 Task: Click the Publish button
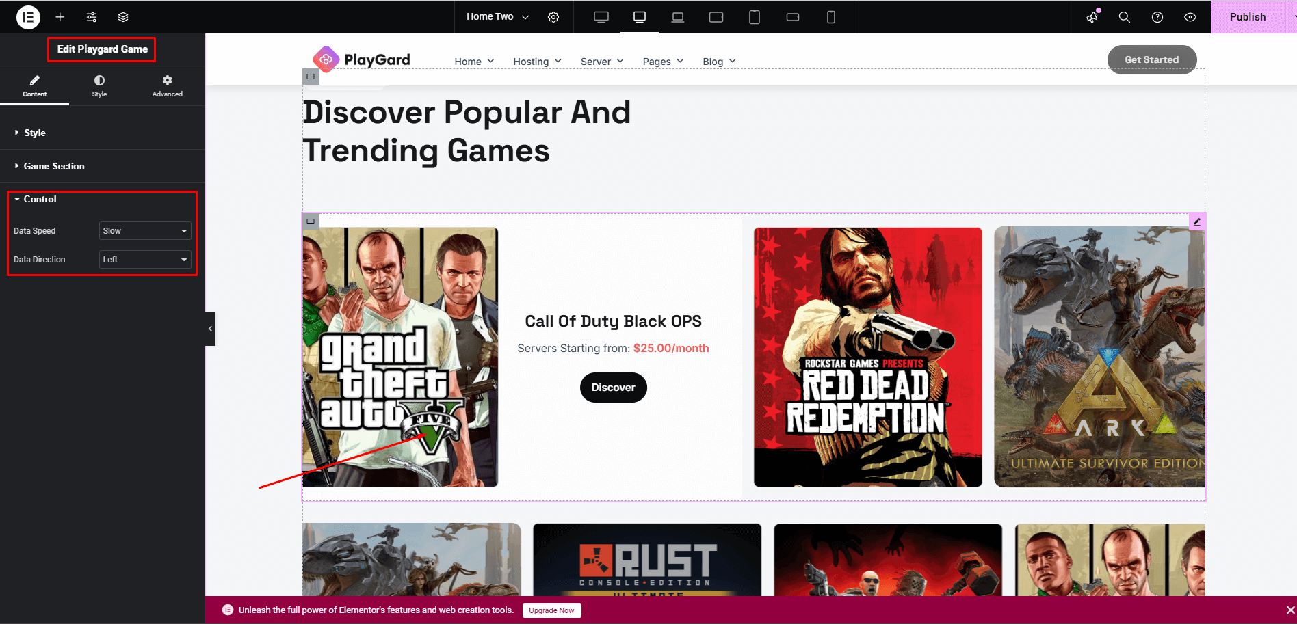(x=1248, y=17)
